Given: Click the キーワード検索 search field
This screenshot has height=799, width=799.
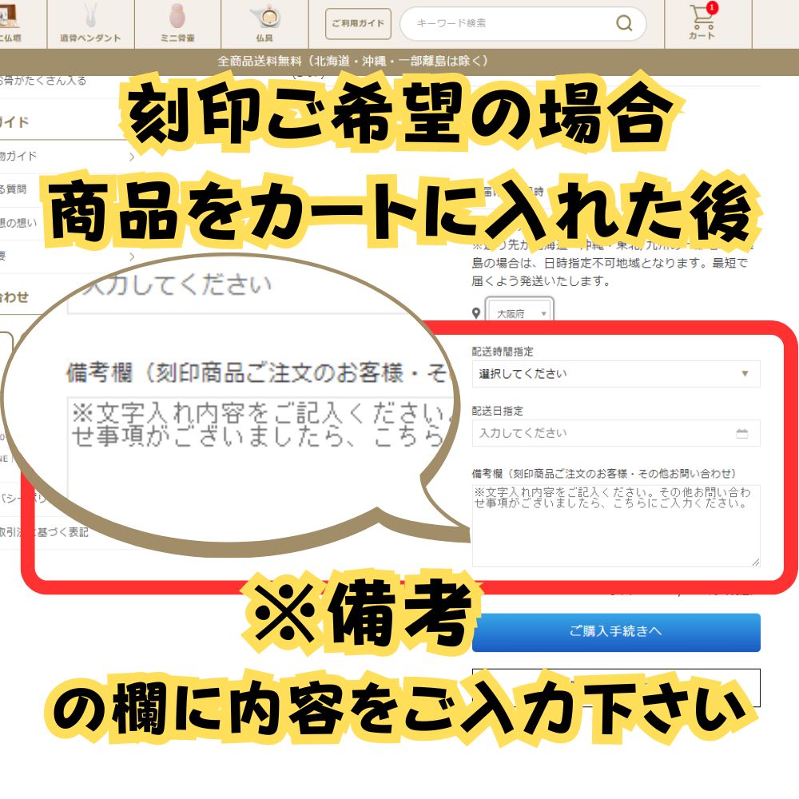Looking at the screenshot, I should [511, 24].
